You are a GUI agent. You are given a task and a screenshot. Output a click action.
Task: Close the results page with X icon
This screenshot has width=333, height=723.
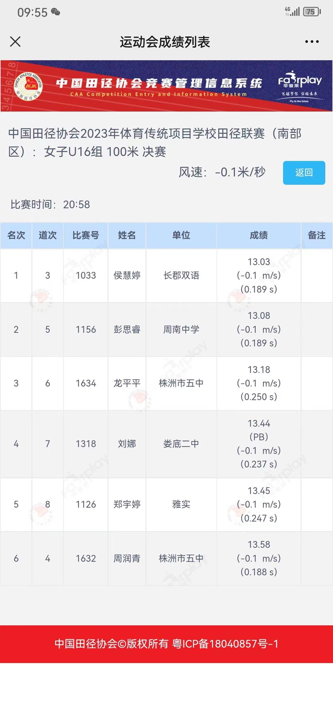(15, 42)
